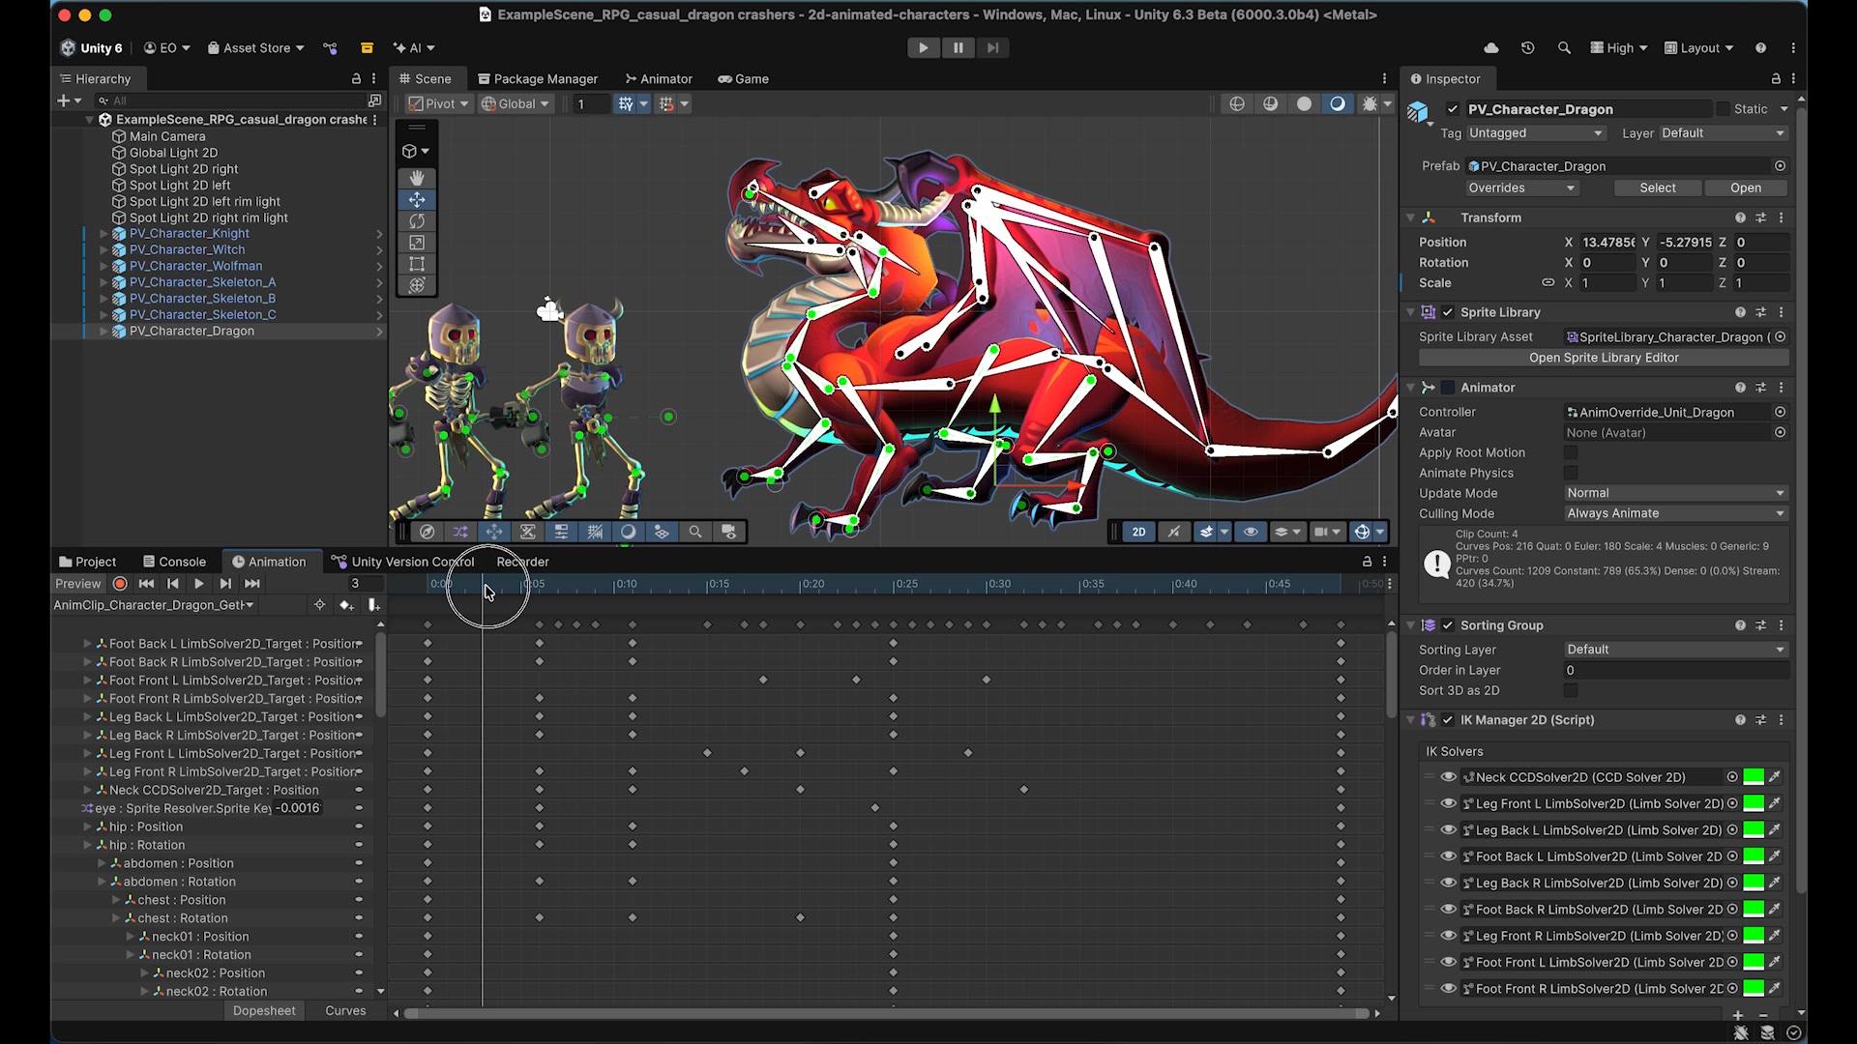Toggle the Static checkbox

(1723, 109)
